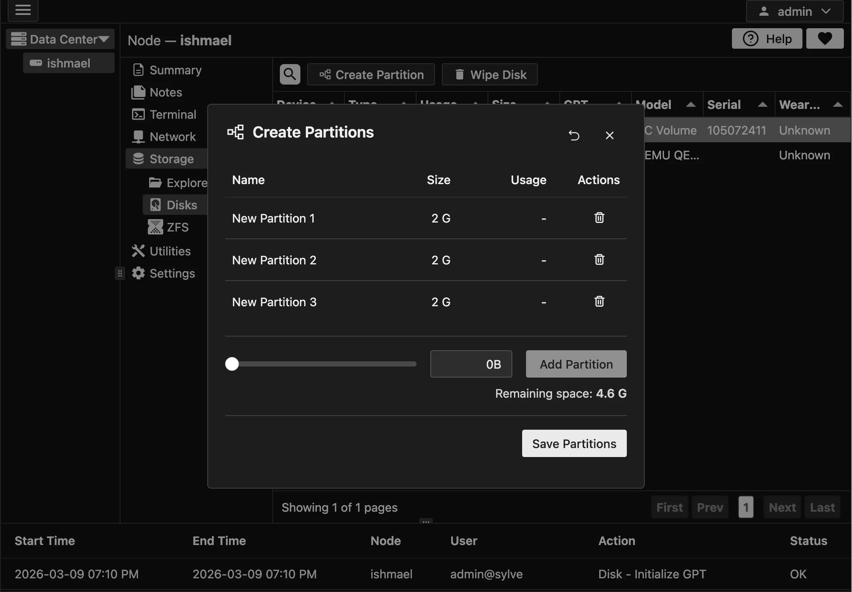The image size is (852, 592).
Task: Select the Utilities tools icon
Action: click(138, 251)
